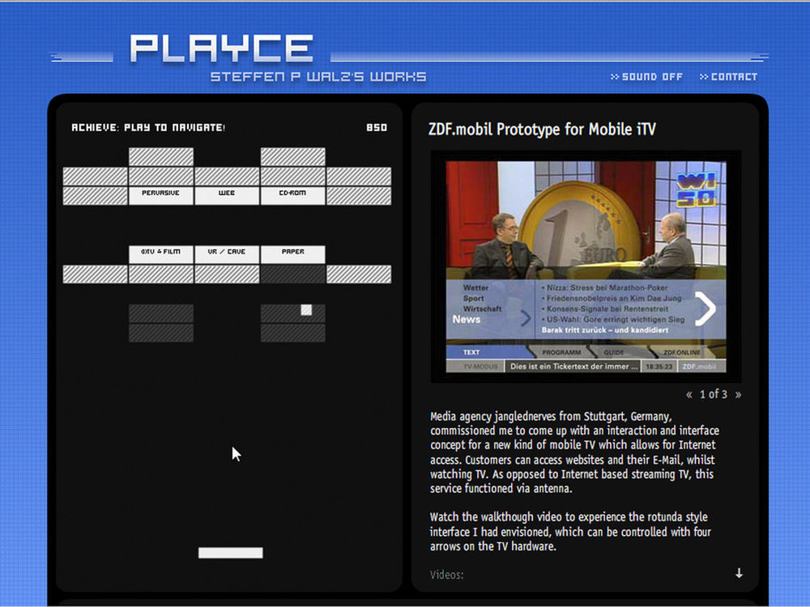The width and height of the screenshot is (810, 607).
Task: Select the Pervasive brick
Action: point(161,196)
